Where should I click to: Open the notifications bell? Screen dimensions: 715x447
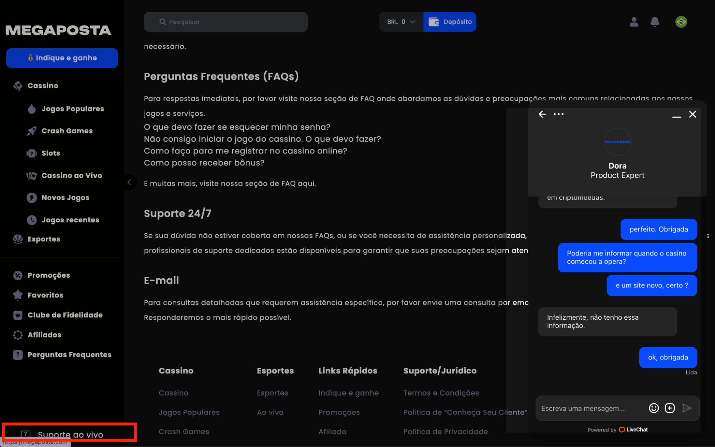point(655,22)
